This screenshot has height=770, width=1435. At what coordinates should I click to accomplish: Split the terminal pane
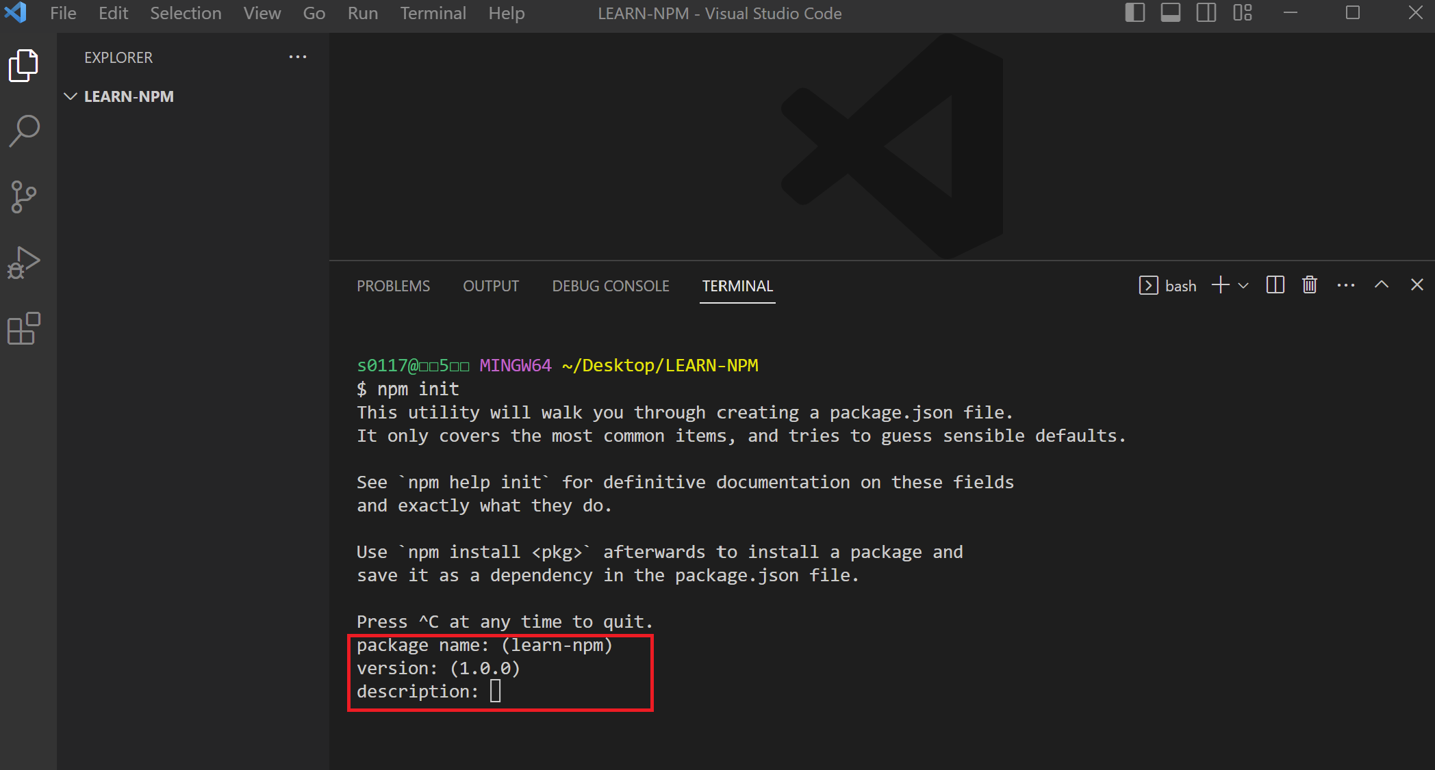1275,285
